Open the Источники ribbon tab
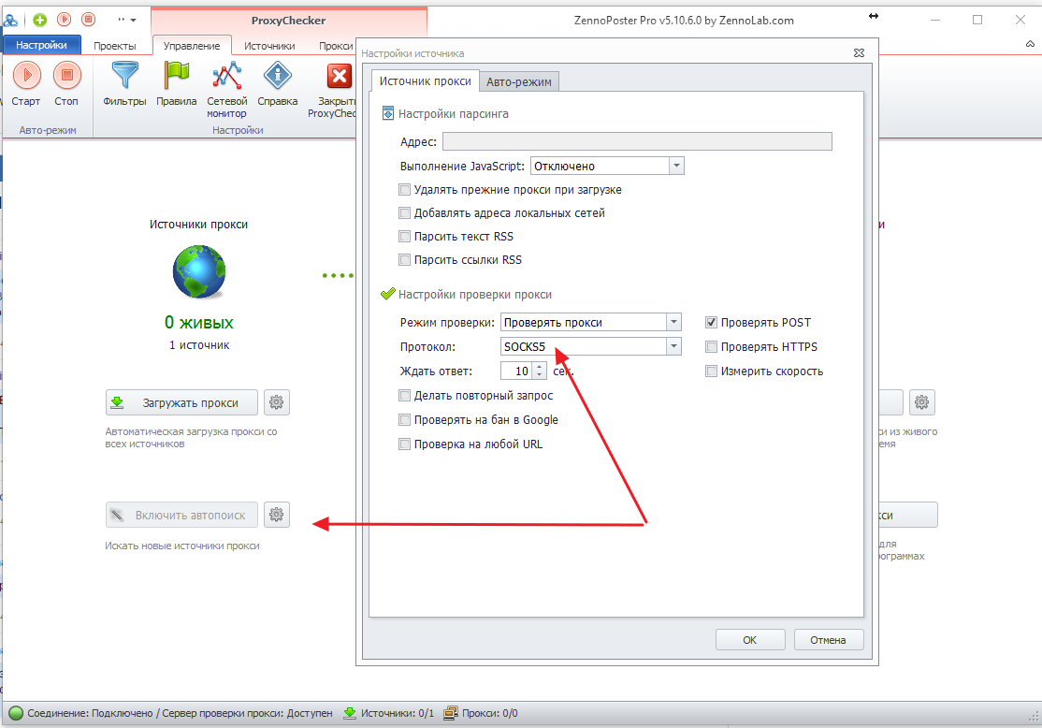 [269, 45]
